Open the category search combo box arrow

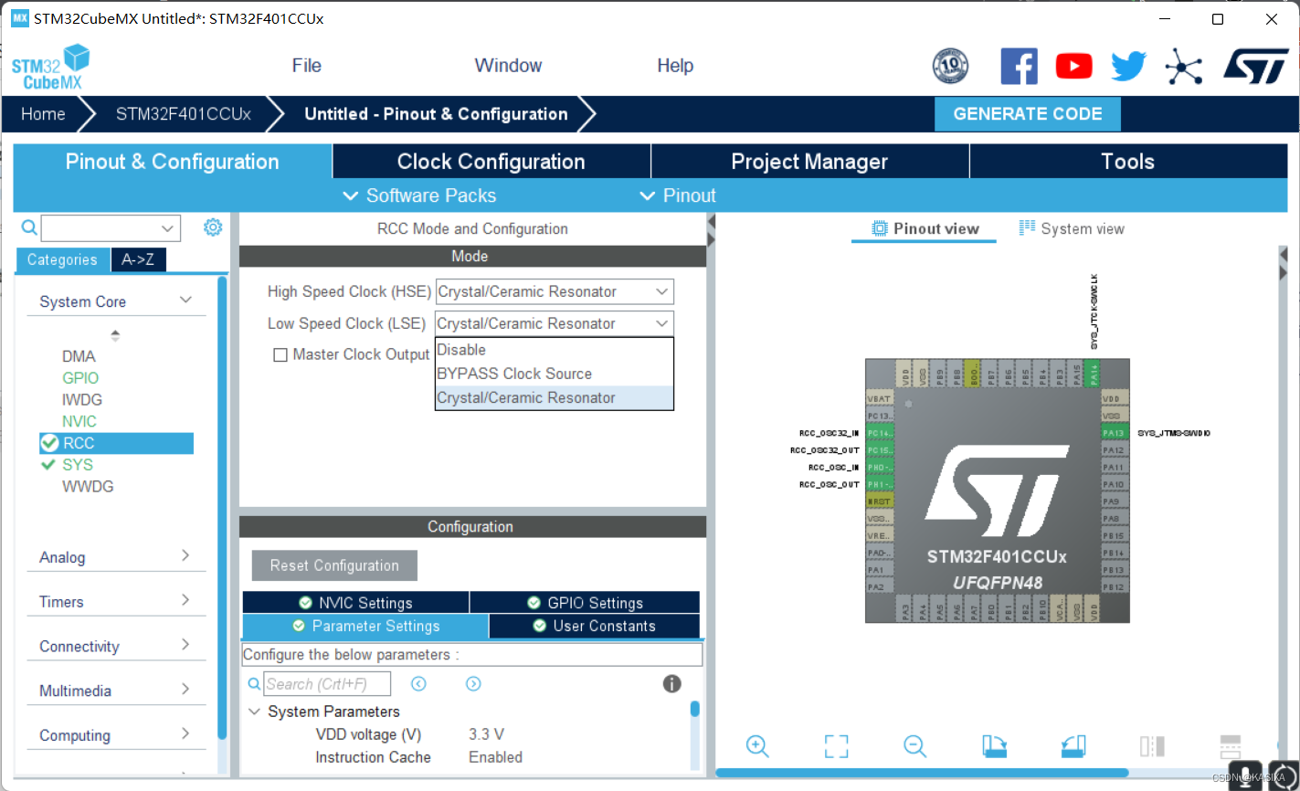(168, 228)
